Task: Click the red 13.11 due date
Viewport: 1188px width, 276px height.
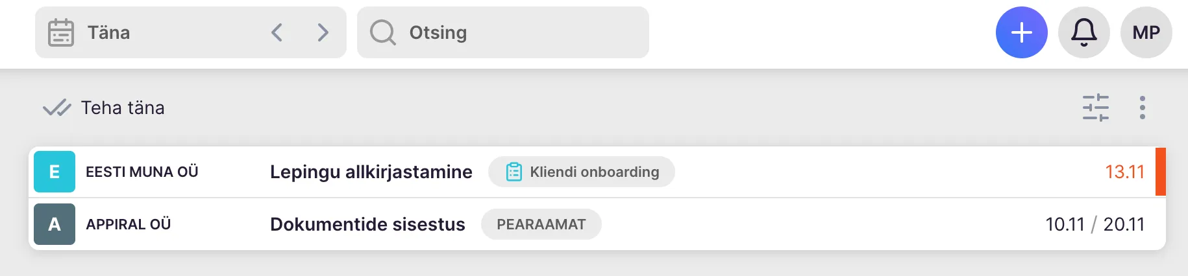Action: click(x=1124, y=172)
